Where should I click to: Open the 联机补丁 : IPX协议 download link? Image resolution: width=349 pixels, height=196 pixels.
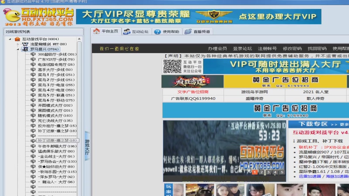pos(323,147)
